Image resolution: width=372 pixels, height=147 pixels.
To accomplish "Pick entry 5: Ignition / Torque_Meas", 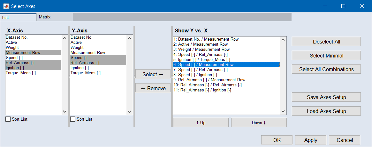I will 201,60.
